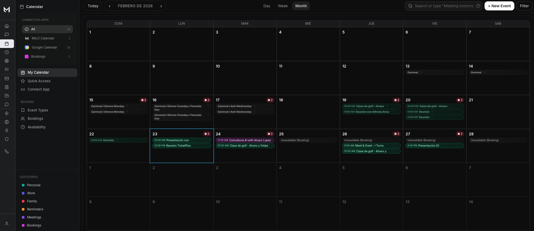Image resolution: width=534 pixels, height=231 pixels.
Task: Open Presentación con event on 23
Action: pyautogui.click(x=181, y=140)
